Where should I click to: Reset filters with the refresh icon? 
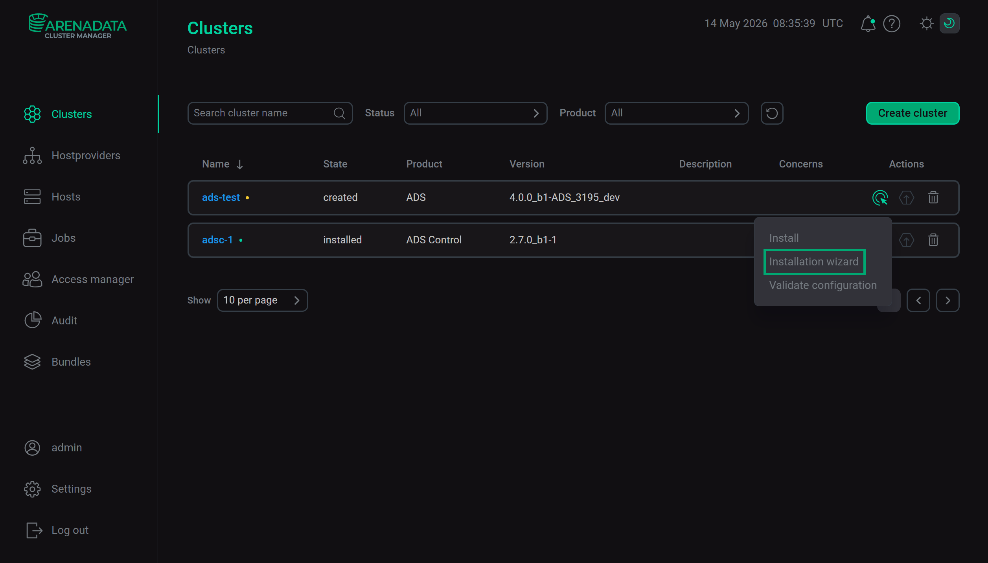(772, 113)
